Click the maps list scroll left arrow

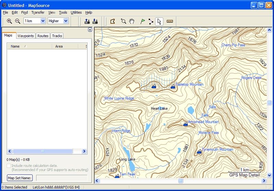point(10,151)
